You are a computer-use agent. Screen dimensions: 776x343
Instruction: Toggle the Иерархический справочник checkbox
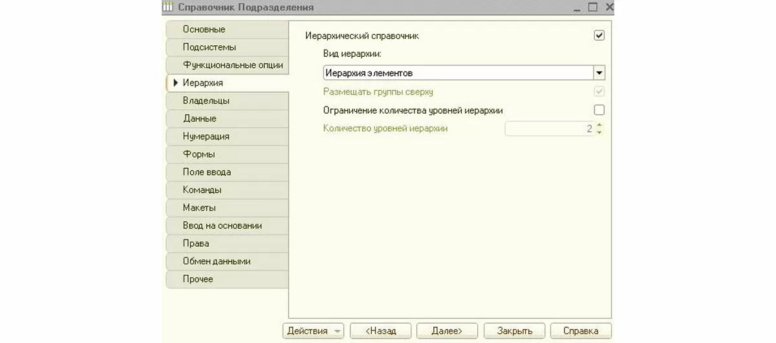tap(599, 36)
